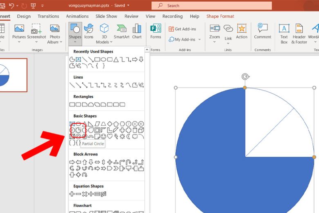
Task: Select the Cube shape
Action: tap(141, 130)
